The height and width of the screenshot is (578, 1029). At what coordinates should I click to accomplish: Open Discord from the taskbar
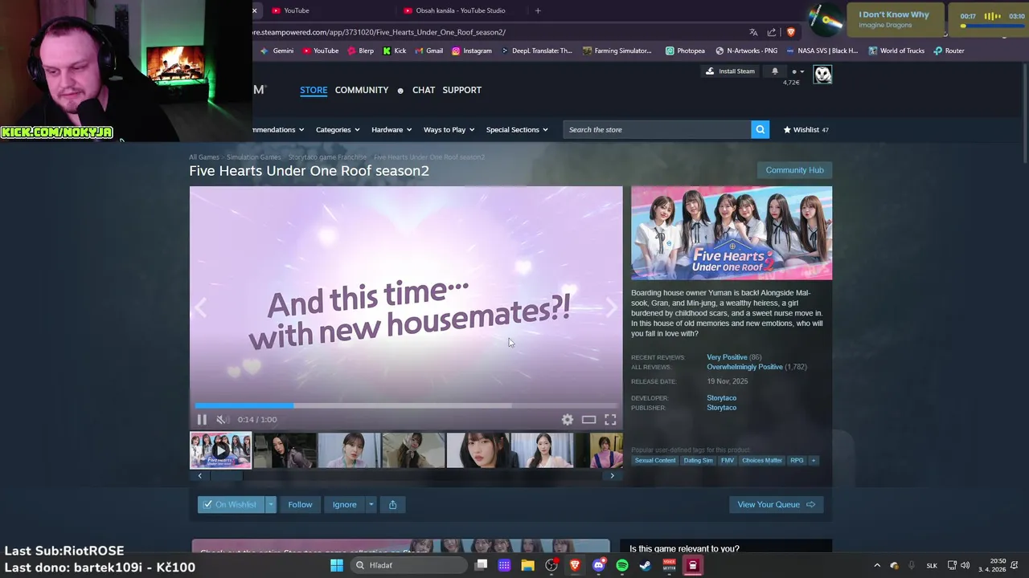click(599, 565)
